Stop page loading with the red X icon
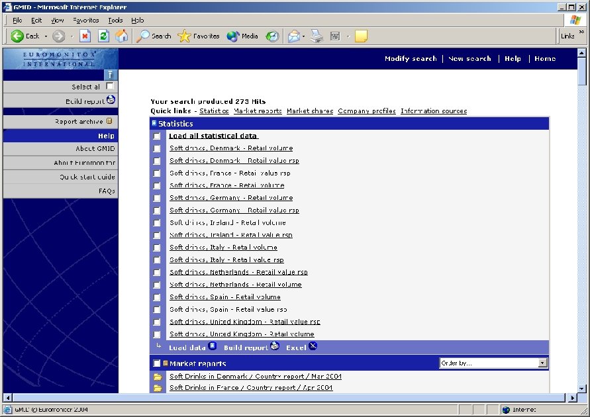 [85, 36]
